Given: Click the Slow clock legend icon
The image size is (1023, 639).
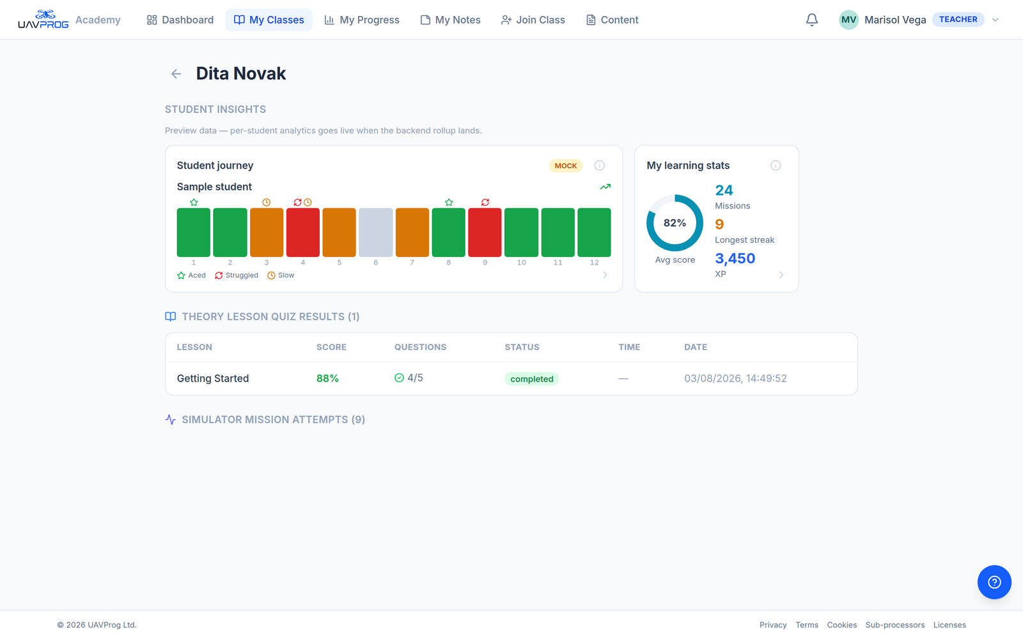Looking at the screenshot, I should tap(271, 275).
